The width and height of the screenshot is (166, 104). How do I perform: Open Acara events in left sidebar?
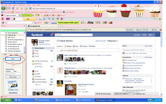37,54
